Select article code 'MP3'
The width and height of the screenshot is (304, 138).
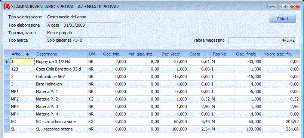(x=22, y=107)
